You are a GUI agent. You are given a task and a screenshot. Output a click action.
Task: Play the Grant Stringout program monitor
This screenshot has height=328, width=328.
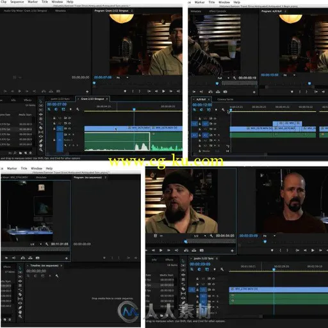pyautogui.click(x=163, y=92)
